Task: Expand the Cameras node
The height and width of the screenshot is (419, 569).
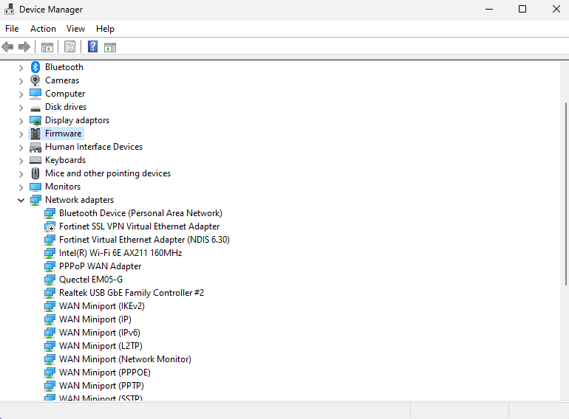Action: [21, 81]
